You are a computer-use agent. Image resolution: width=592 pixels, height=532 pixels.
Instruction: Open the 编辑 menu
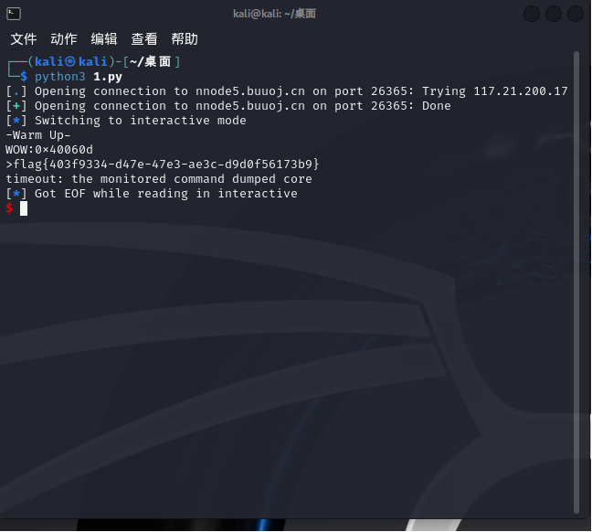[x=104, y=39]
